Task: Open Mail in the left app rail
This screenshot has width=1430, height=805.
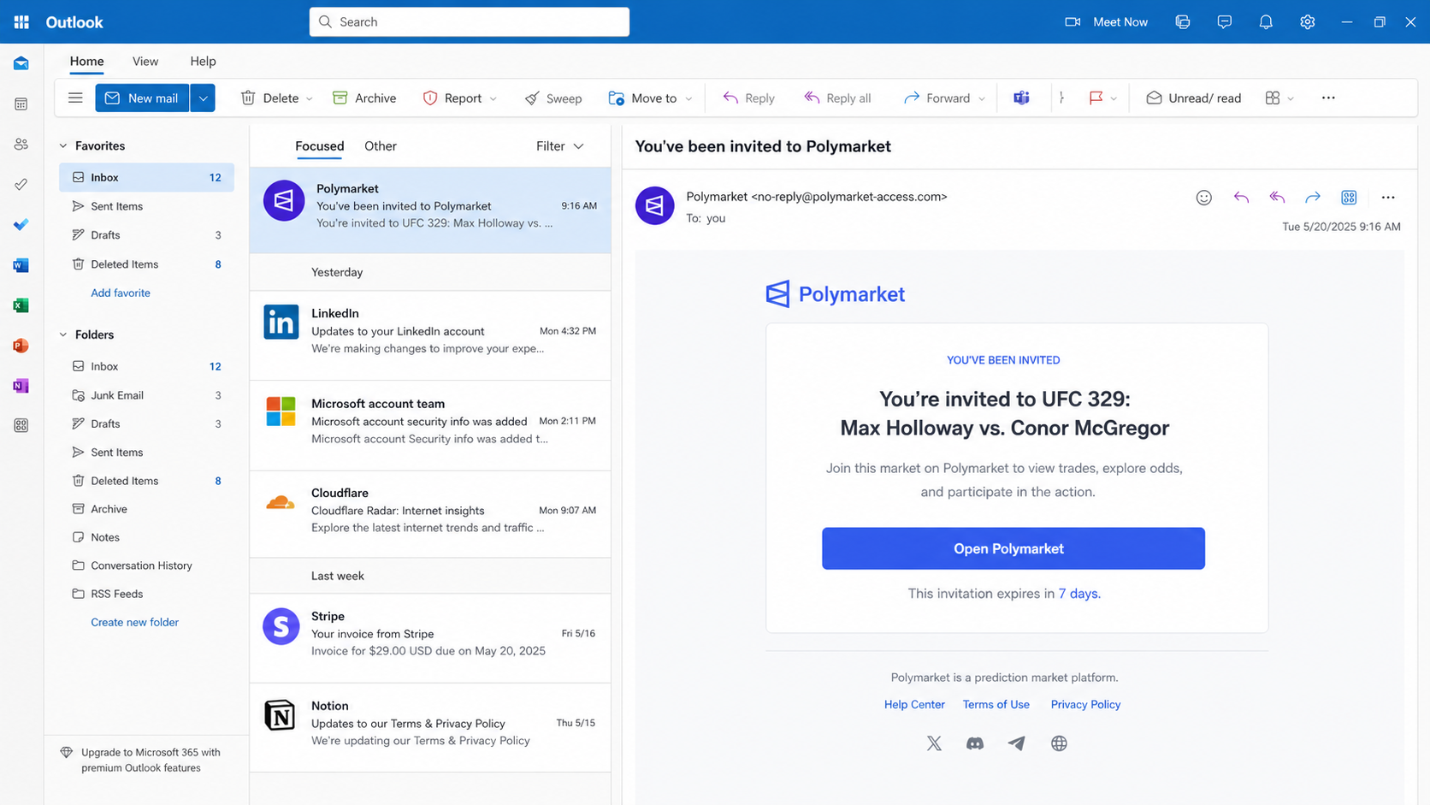Action: tap(21, 64)
